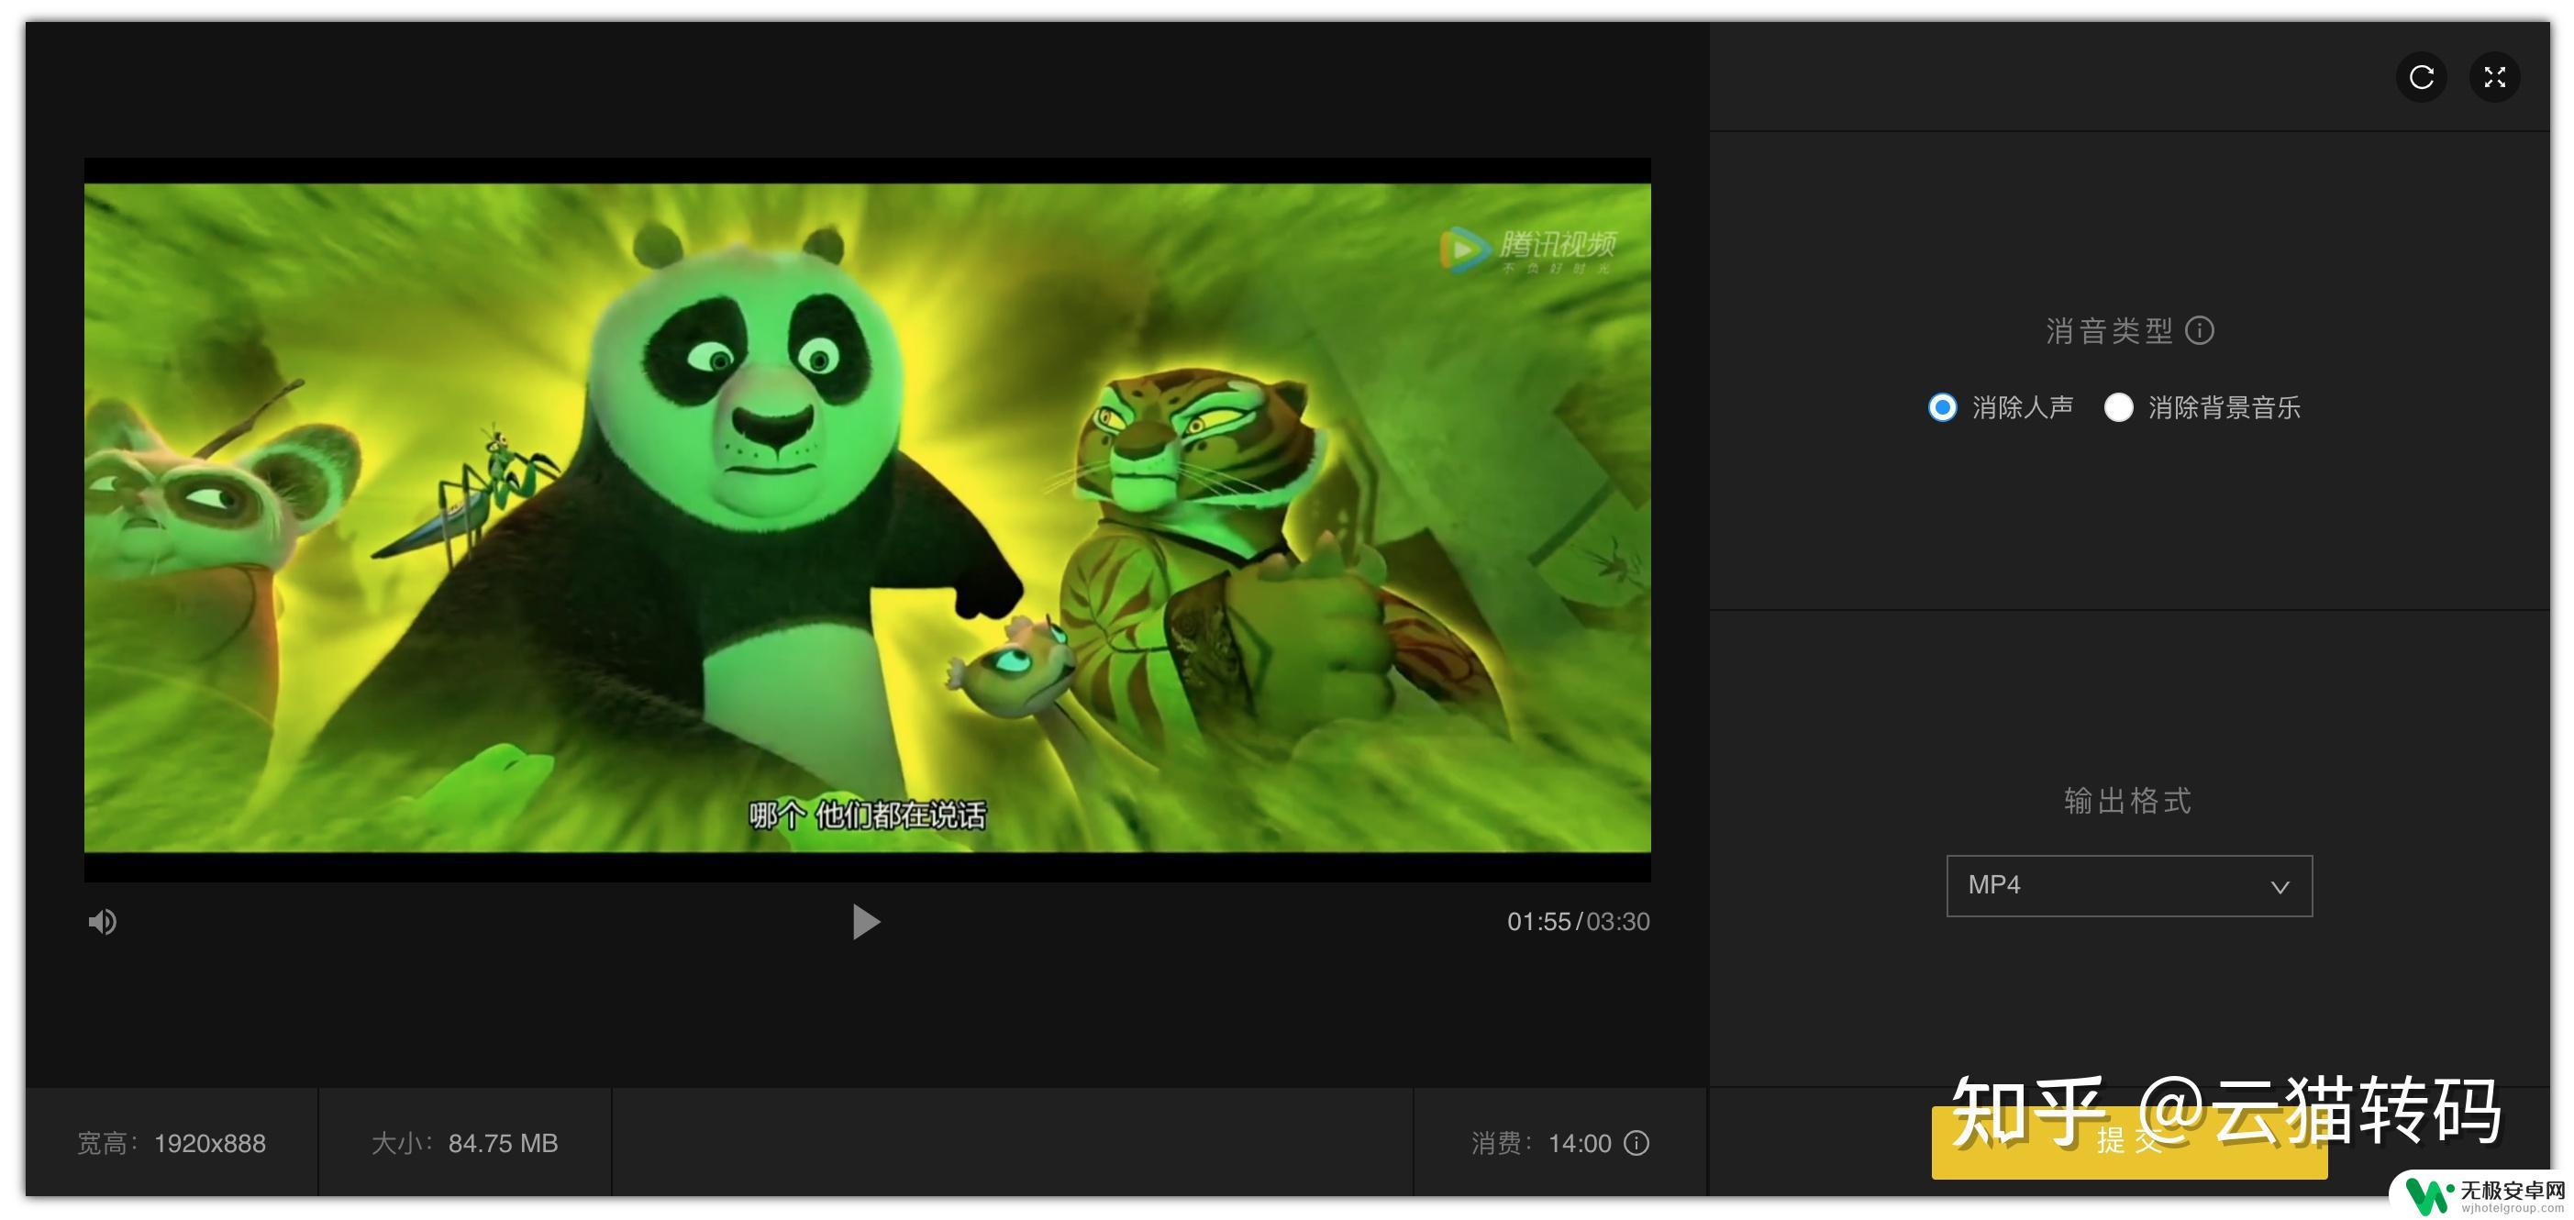Click the video preview frame
The height and width of the screenshot is (1220, 2574).
coord(866,518)
